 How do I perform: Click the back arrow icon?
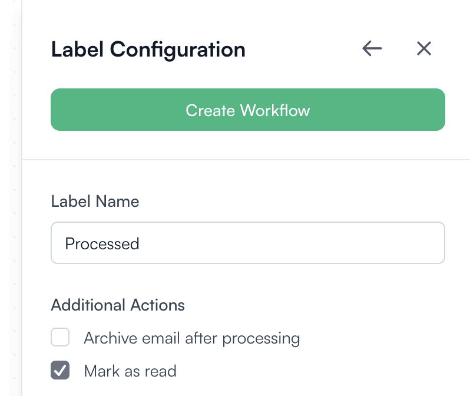[372, 49]
